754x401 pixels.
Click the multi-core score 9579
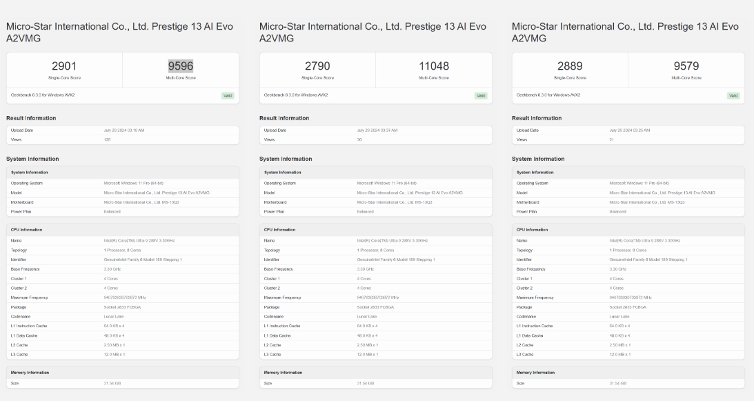point(686,66)
